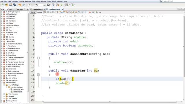Viewport: 185px width, 104px height.
Task: Click the Last Edit icon beside History
Action: (x=45, y=12)
